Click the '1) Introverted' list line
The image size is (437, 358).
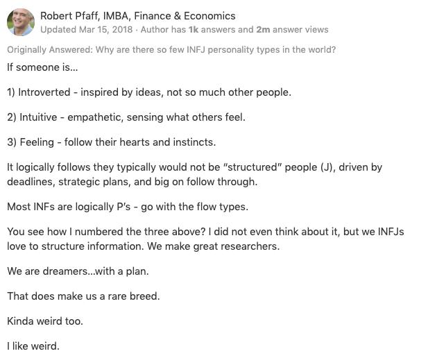point(149,92)
